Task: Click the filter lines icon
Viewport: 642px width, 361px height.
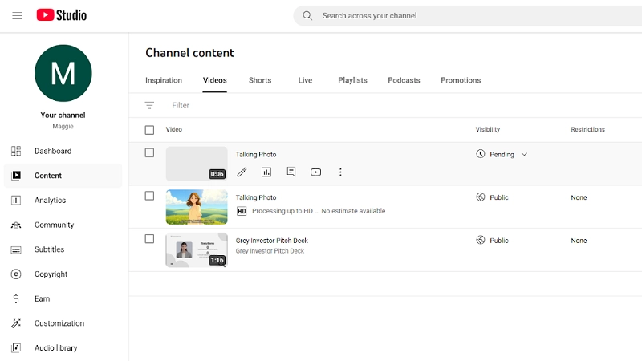Action: tap(149, 105)
